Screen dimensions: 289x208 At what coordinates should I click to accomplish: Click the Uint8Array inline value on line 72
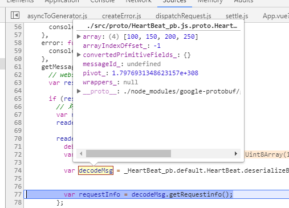click(267, 154)
